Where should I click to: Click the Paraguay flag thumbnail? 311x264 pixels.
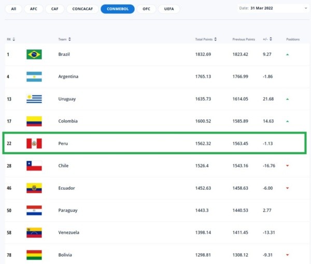click(34, 211)
